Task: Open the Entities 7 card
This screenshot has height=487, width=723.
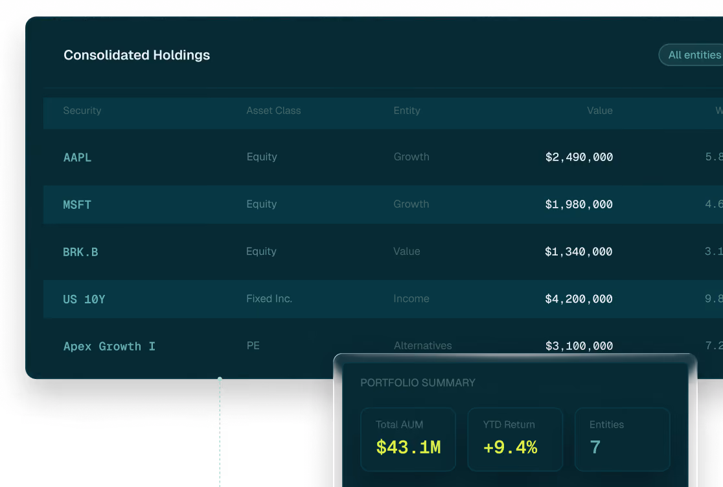Action: (x=622, y=440)
